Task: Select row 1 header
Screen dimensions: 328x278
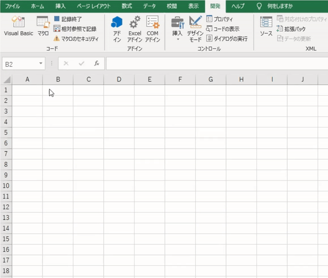Action: tap(6, 90)
